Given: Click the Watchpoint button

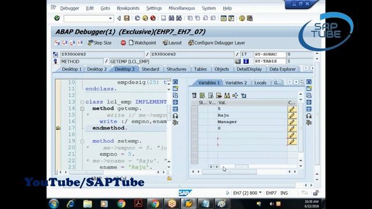Looking at the screenshot, I should click(142, 43).
